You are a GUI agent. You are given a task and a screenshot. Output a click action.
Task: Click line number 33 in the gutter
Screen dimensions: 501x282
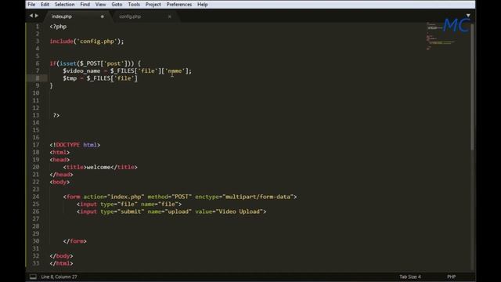[x=36, y=263]
